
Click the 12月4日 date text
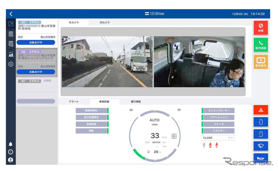tap(240, 14)
